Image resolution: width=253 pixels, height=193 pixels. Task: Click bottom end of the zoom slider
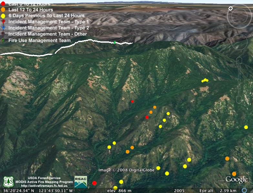(239, 99)
